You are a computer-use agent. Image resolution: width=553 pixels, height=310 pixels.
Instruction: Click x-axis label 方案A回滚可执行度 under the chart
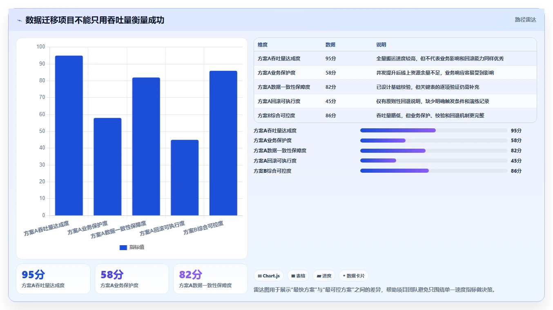click(x=162, y=229)
